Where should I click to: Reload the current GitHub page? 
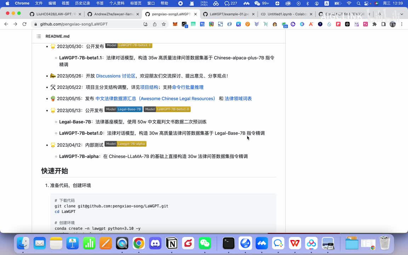(24, 24)
